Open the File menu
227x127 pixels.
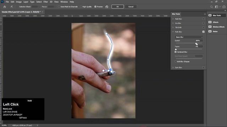[7, 2]
